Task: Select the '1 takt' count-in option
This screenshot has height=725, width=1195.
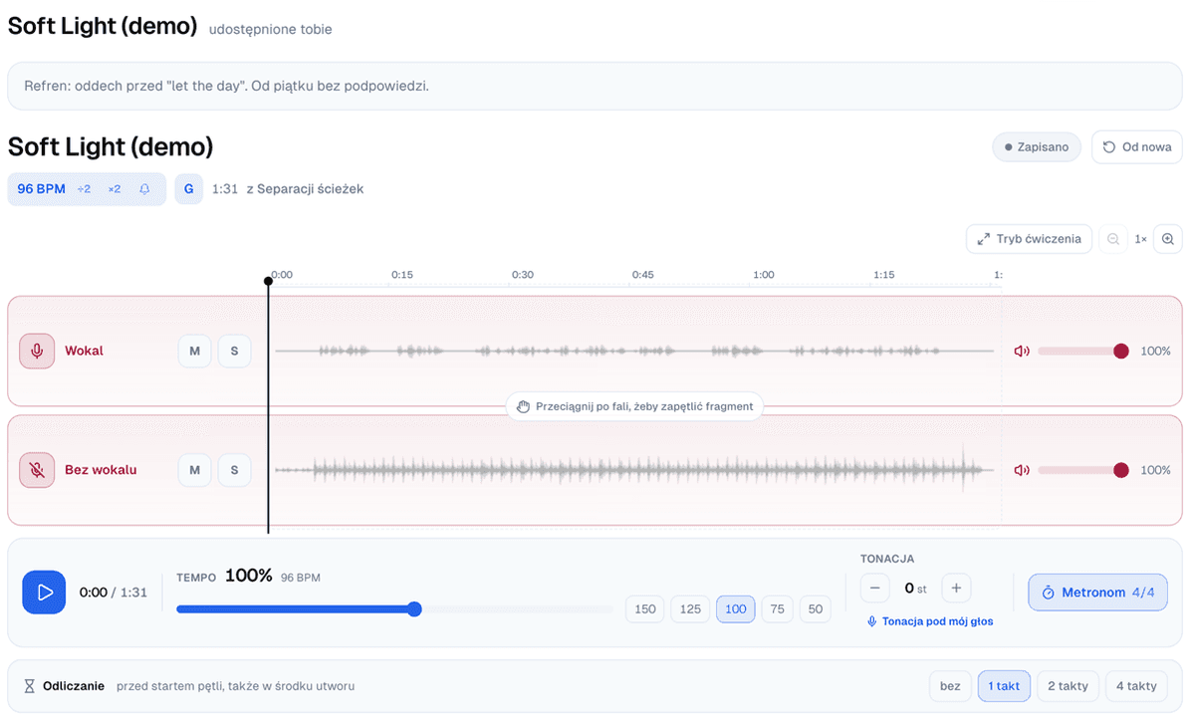Action: pyautogui.click(x=1004, y=686)
